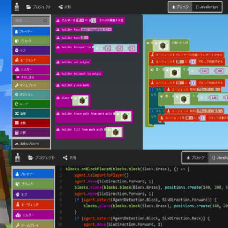This screenshot has height=228, width=228.
Task: Click the first 'blocks.place' code line
Action: [151, 188]
